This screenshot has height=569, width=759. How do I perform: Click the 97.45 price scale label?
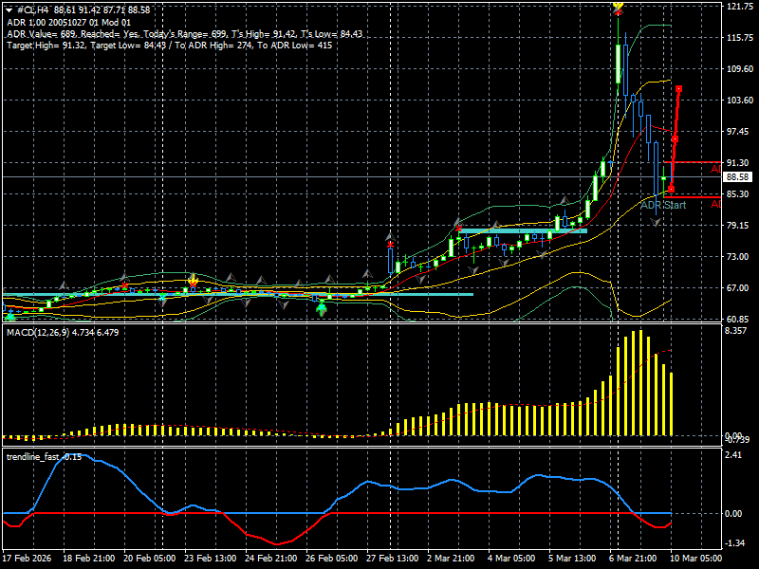(x=740, y=132)
